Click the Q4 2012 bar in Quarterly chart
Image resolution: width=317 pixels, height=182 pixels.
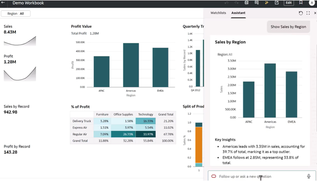(x=198, y=68)
